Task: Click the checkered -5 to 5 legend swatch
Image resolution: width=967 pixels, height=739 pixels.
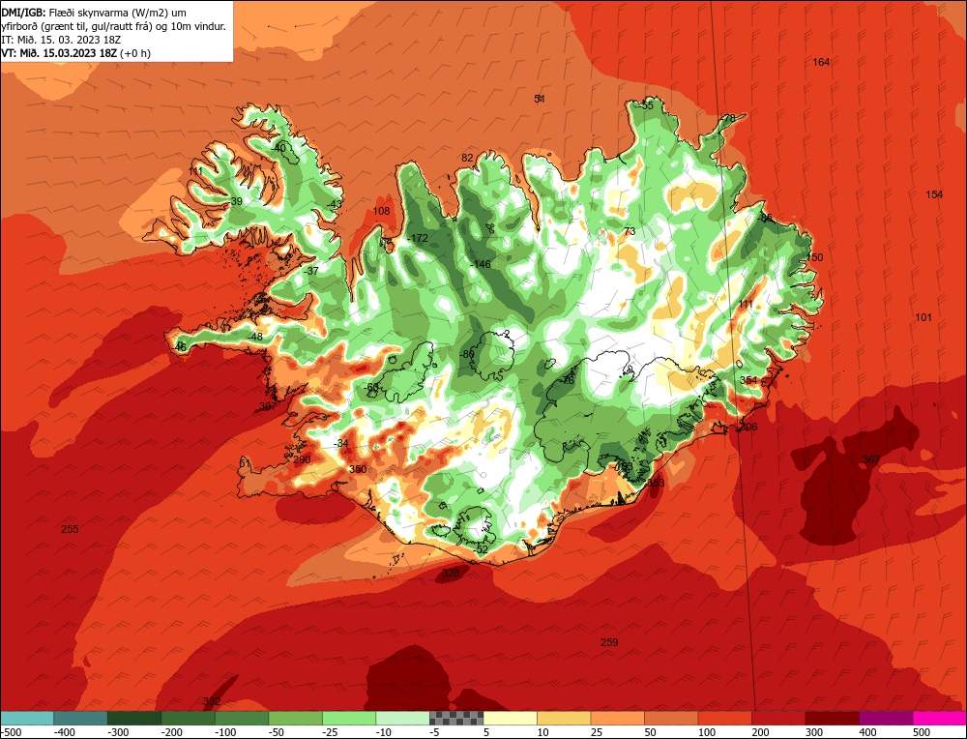Action: (x=456, y=718)
